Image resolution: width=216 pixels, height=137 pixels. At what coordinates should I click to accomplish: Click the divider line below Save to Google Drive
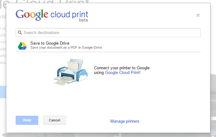[x=108, y=52]
